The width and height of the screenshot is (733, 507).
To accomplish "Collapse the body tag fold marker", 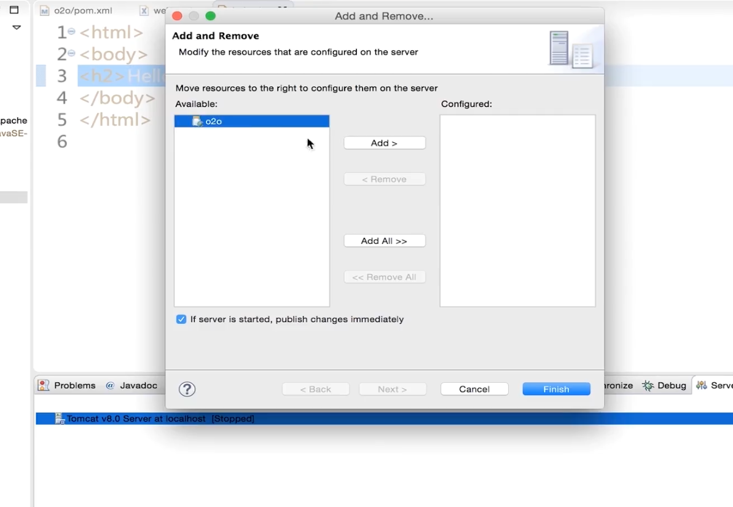I will tap(71, 53).
